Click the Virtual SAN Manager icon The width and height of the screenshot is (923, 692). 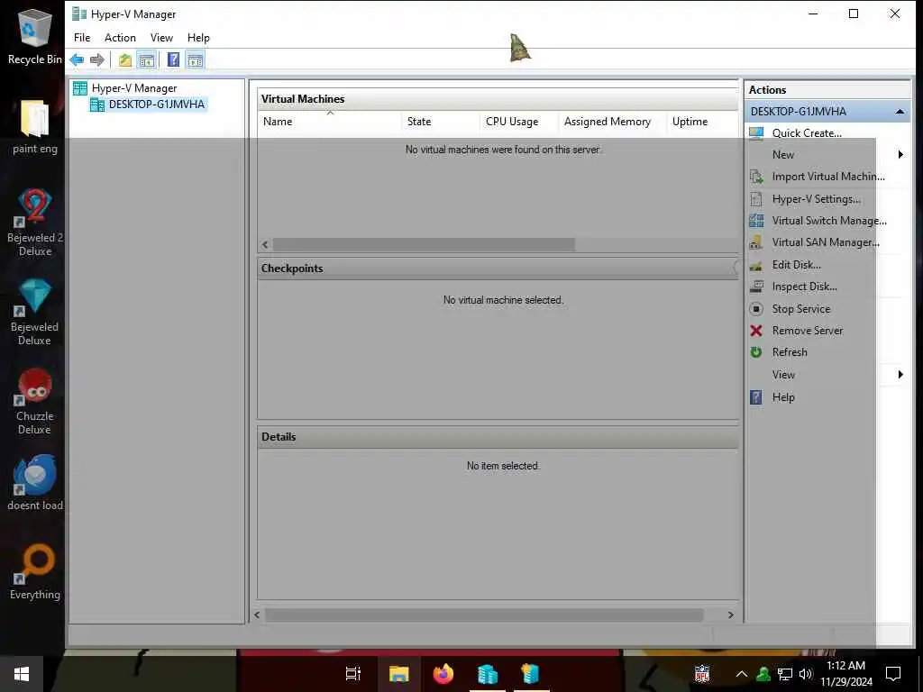click(x=756, y=242)
